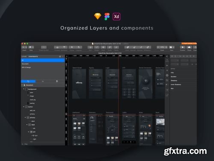Select the image component under background
The image size is (214, 161).
coord(32,96)
